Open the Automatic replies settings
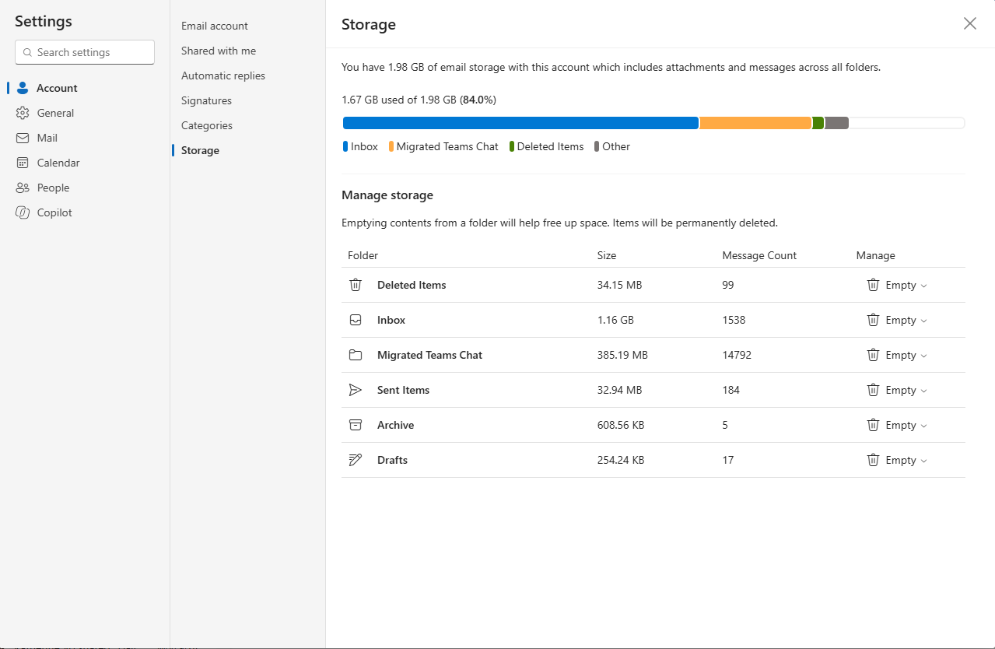Viewport: 995px width, 649px height. tap(223, 75)
